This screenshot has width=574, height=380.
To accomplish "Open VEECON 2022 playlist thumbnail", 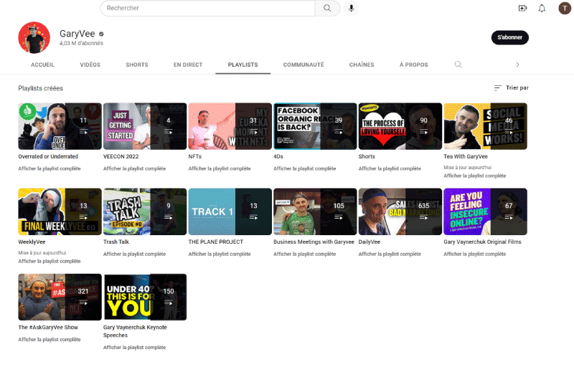I will click(145, 126).
